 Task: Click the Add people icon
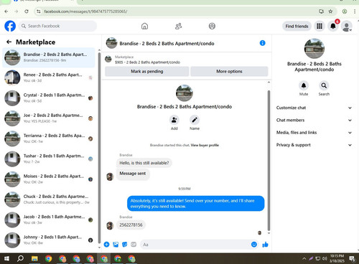[x=174, y=120]
